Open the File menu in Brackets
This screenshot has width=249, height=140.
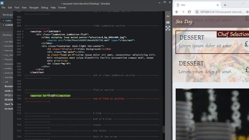pyautogui.click(x=4, y=8)
